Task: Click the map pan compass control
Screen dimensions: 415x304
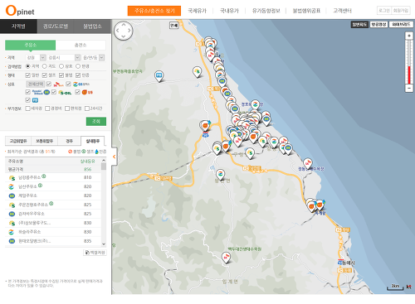Action: point(124,31)
